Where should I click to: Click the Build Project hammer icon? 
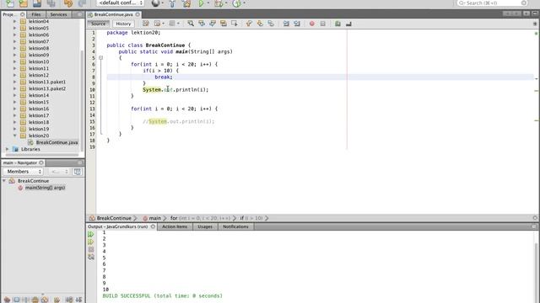click(172, 3)
